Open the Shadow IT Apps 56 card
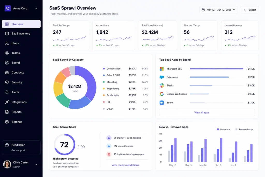The height and width of the screenshot is (177, 265). [x=199, y=35]
